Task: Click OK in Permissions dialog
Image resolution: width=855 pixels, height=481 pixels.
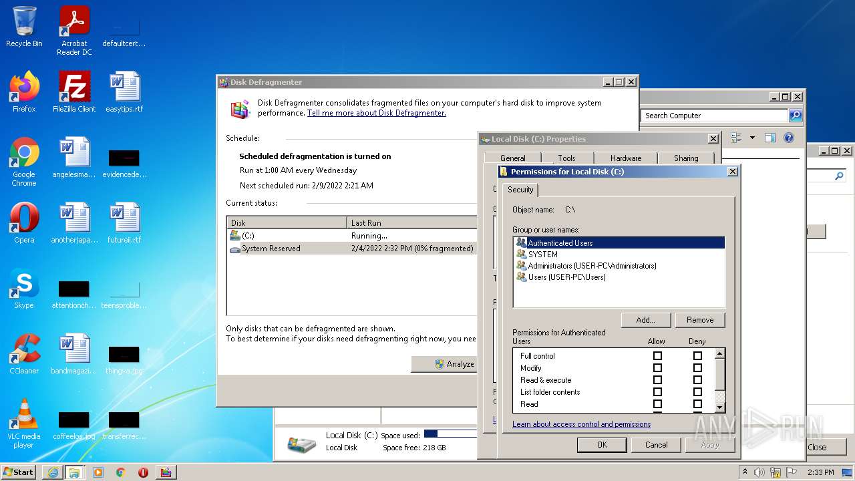Action: click(x=602, y=445)
